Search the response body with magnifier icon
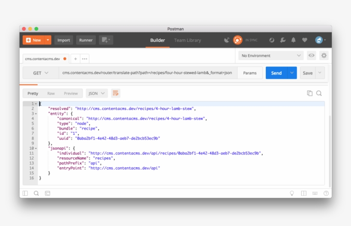351x226 pixels. [319, 93]
